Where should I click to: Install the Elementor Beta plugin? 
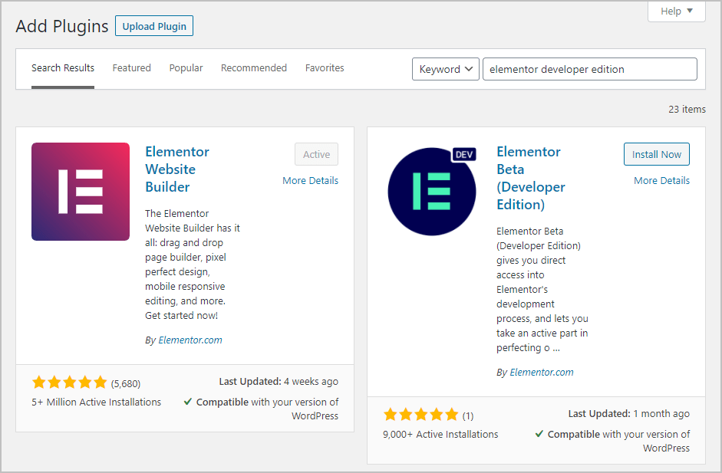click(x=656, y=153)
